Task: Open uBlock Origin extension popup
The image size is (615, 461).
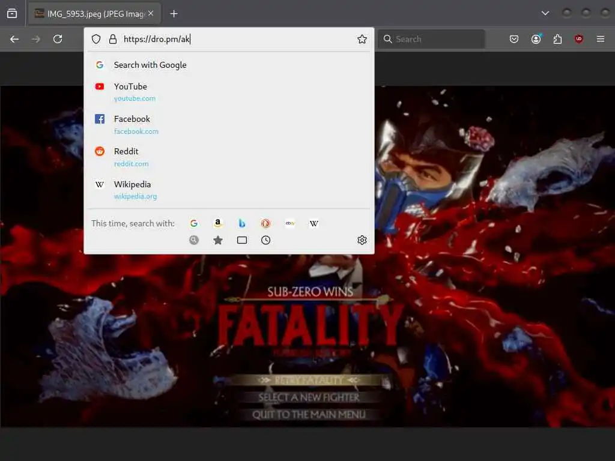Action: coord(578,39)
